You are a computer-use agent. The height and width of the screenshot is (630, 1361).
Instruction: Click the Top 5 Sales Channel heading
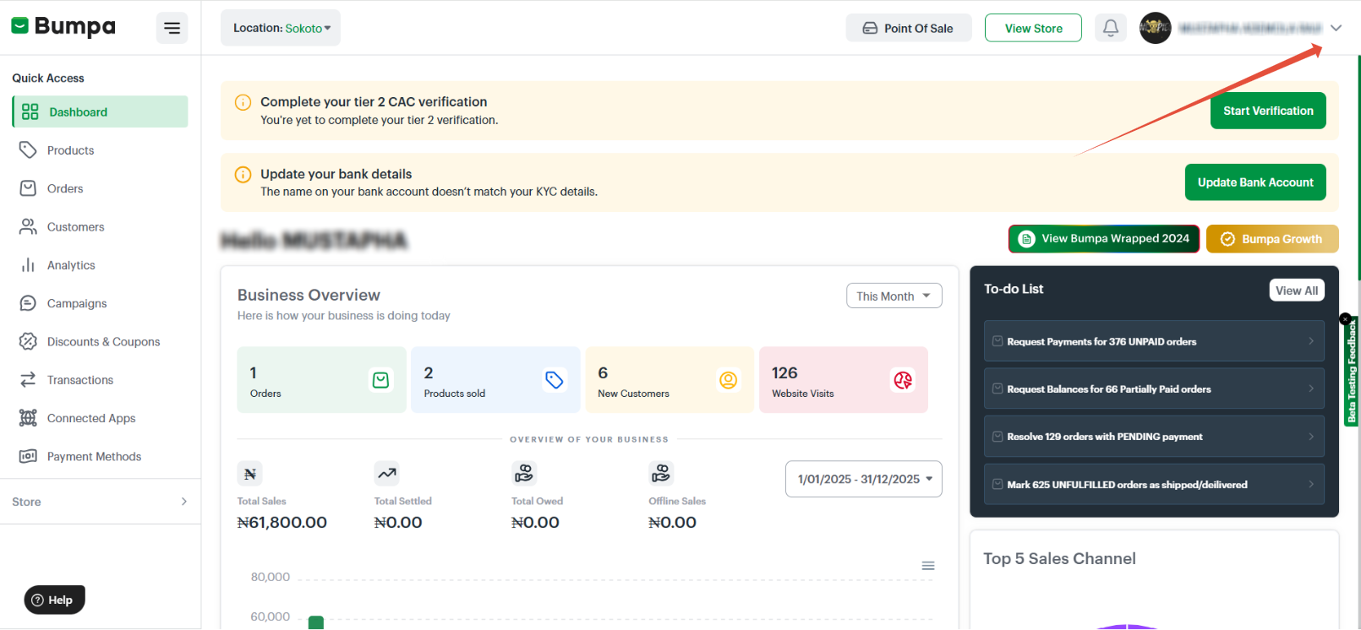coord(1059,559)
